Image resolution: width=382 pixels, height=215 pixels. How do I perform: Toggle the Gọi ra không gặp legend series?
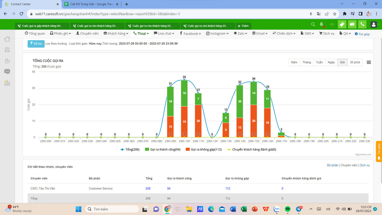tap(204, 149)
